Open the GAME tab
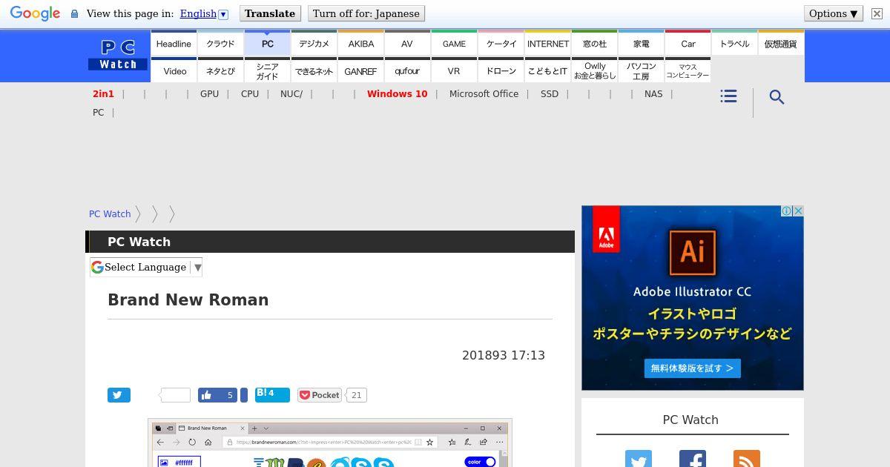 (x=454, y=44)
